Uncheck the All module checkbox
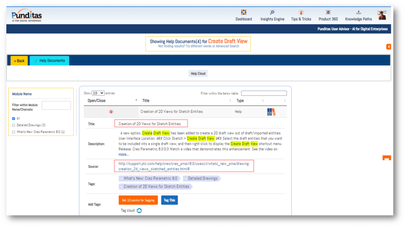The height and width of the screenshot is (228, 406). [14, 119]
